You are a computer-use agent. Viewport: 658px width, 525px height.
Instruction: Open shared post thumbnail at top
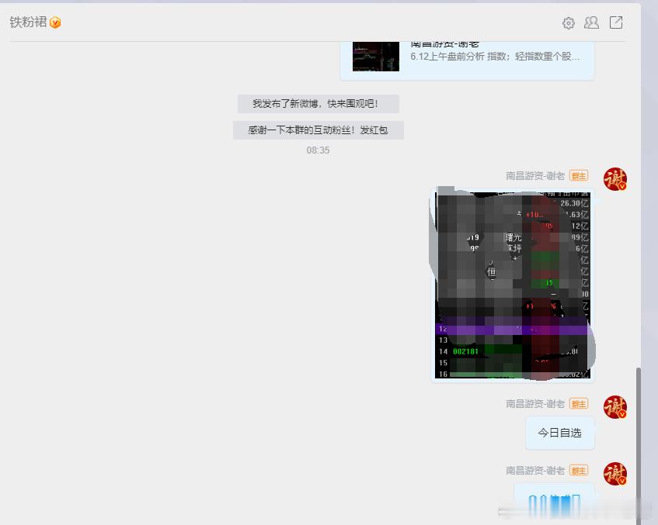coord(375,56)
